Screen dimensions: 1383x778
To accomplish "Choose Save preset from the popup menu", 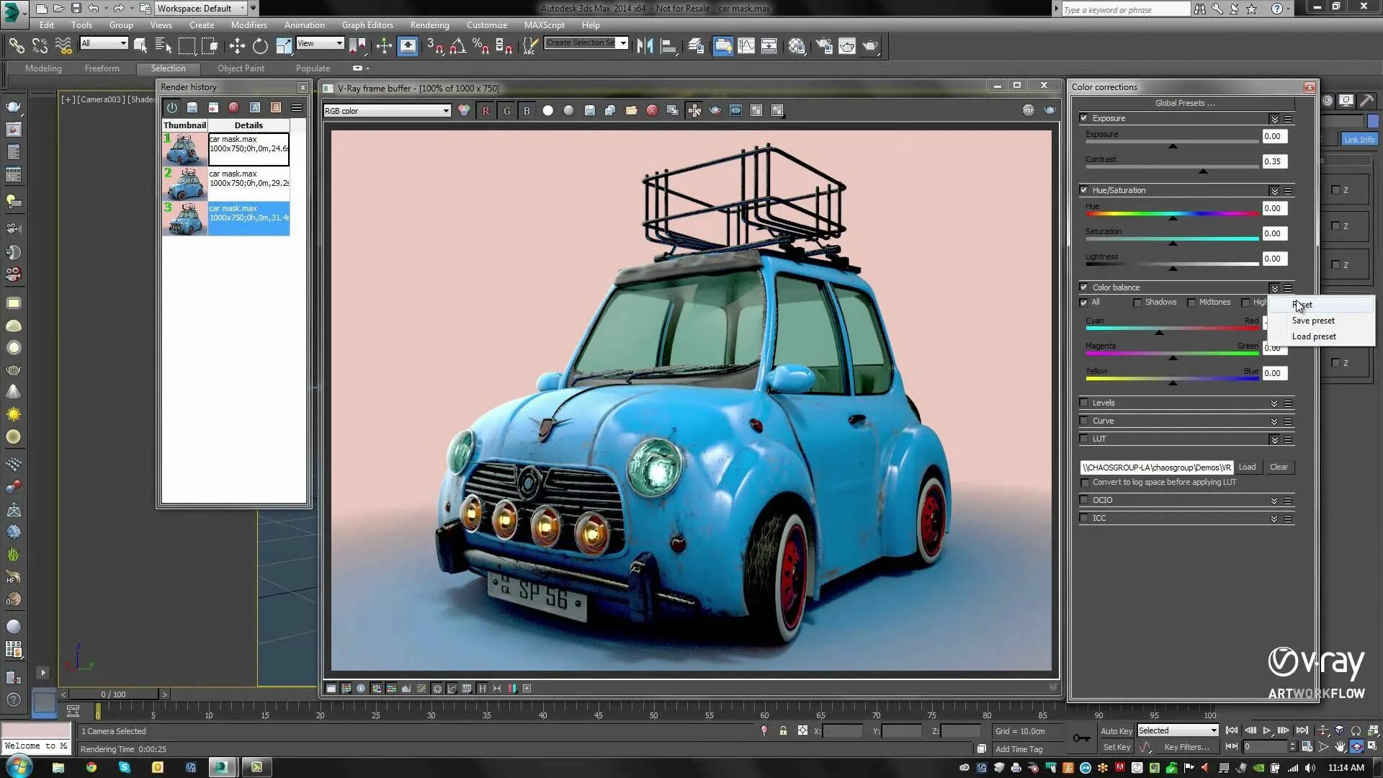I will [1312, 321].
